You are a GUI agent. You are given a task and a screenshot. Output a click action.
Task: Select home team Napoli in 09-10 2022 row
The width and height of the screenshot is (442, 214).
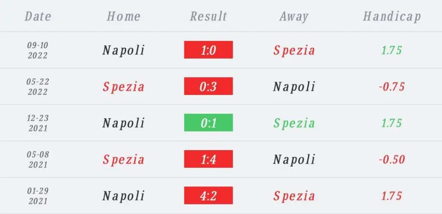(x=123, y=50)
